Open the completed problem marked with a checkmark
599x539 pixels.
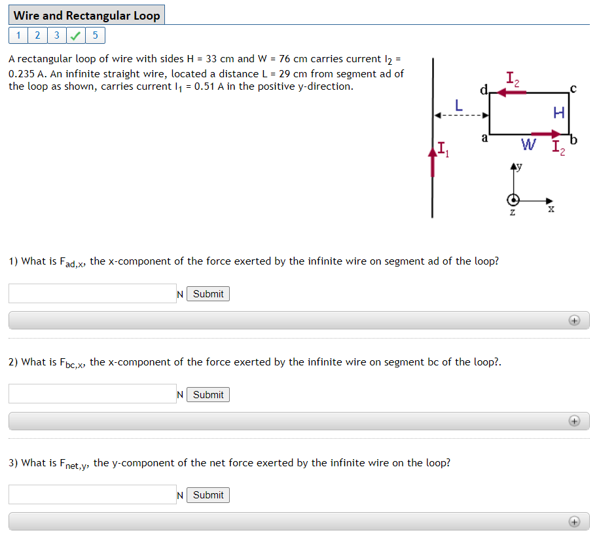point(76,35)
